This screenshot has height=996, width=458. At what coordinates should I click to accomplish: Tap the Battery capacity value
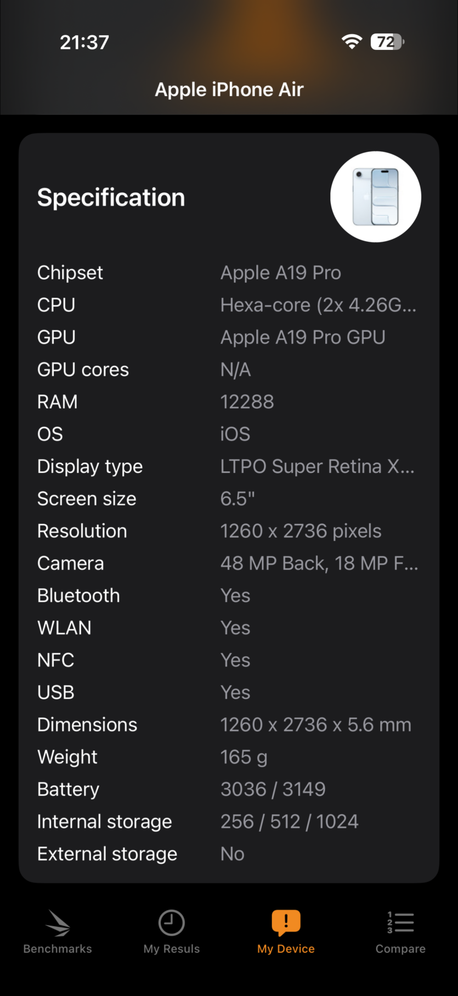tap(273, 789)
